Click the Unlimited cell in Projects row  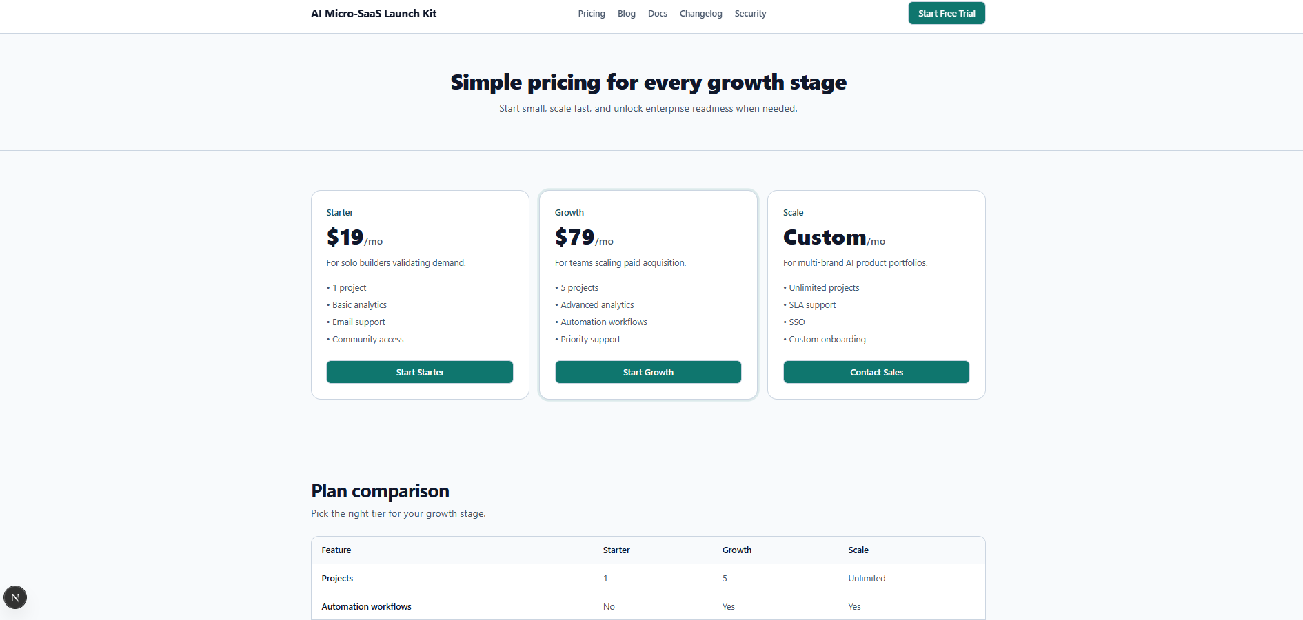[x=867, y=579]
